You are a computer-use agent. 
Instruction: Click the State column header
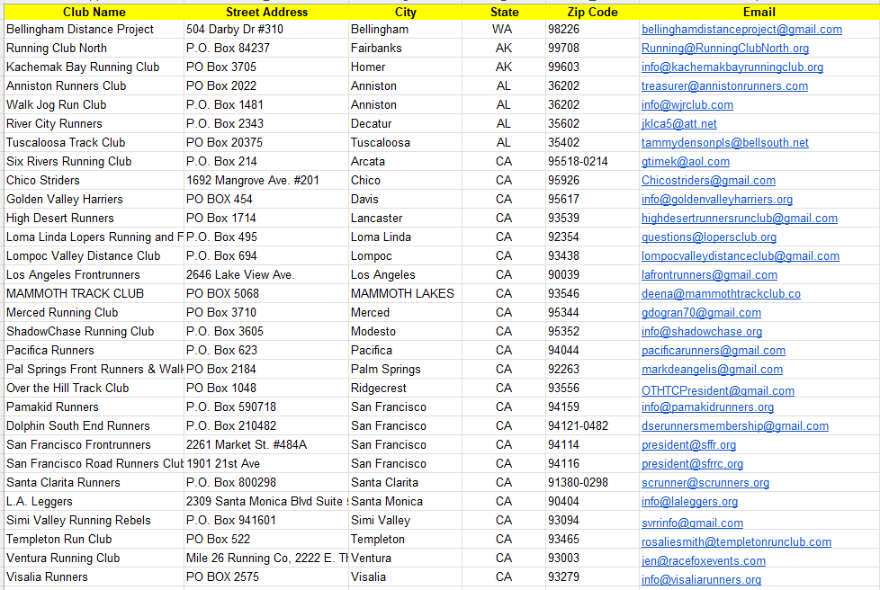[x=504, y=12]
